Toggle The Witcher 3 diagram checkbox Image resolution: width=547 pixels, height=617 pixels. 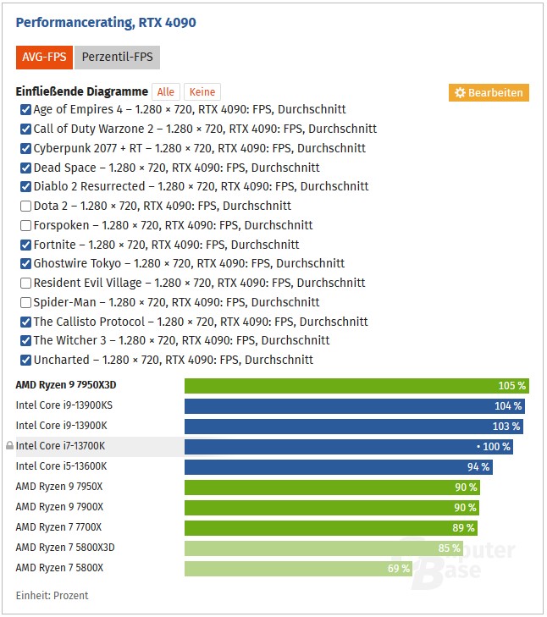[x=25, y=340]
